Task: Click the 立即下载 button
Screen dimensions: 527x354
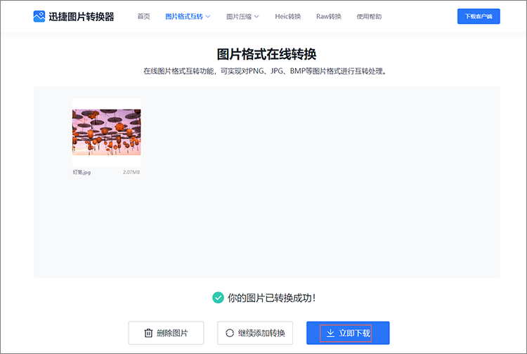Action: pos(348,333)
